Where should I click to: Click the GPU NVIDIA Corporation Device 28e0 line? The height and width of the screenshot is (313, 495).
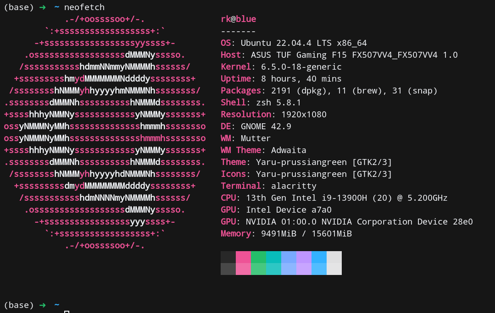(347, 222)
